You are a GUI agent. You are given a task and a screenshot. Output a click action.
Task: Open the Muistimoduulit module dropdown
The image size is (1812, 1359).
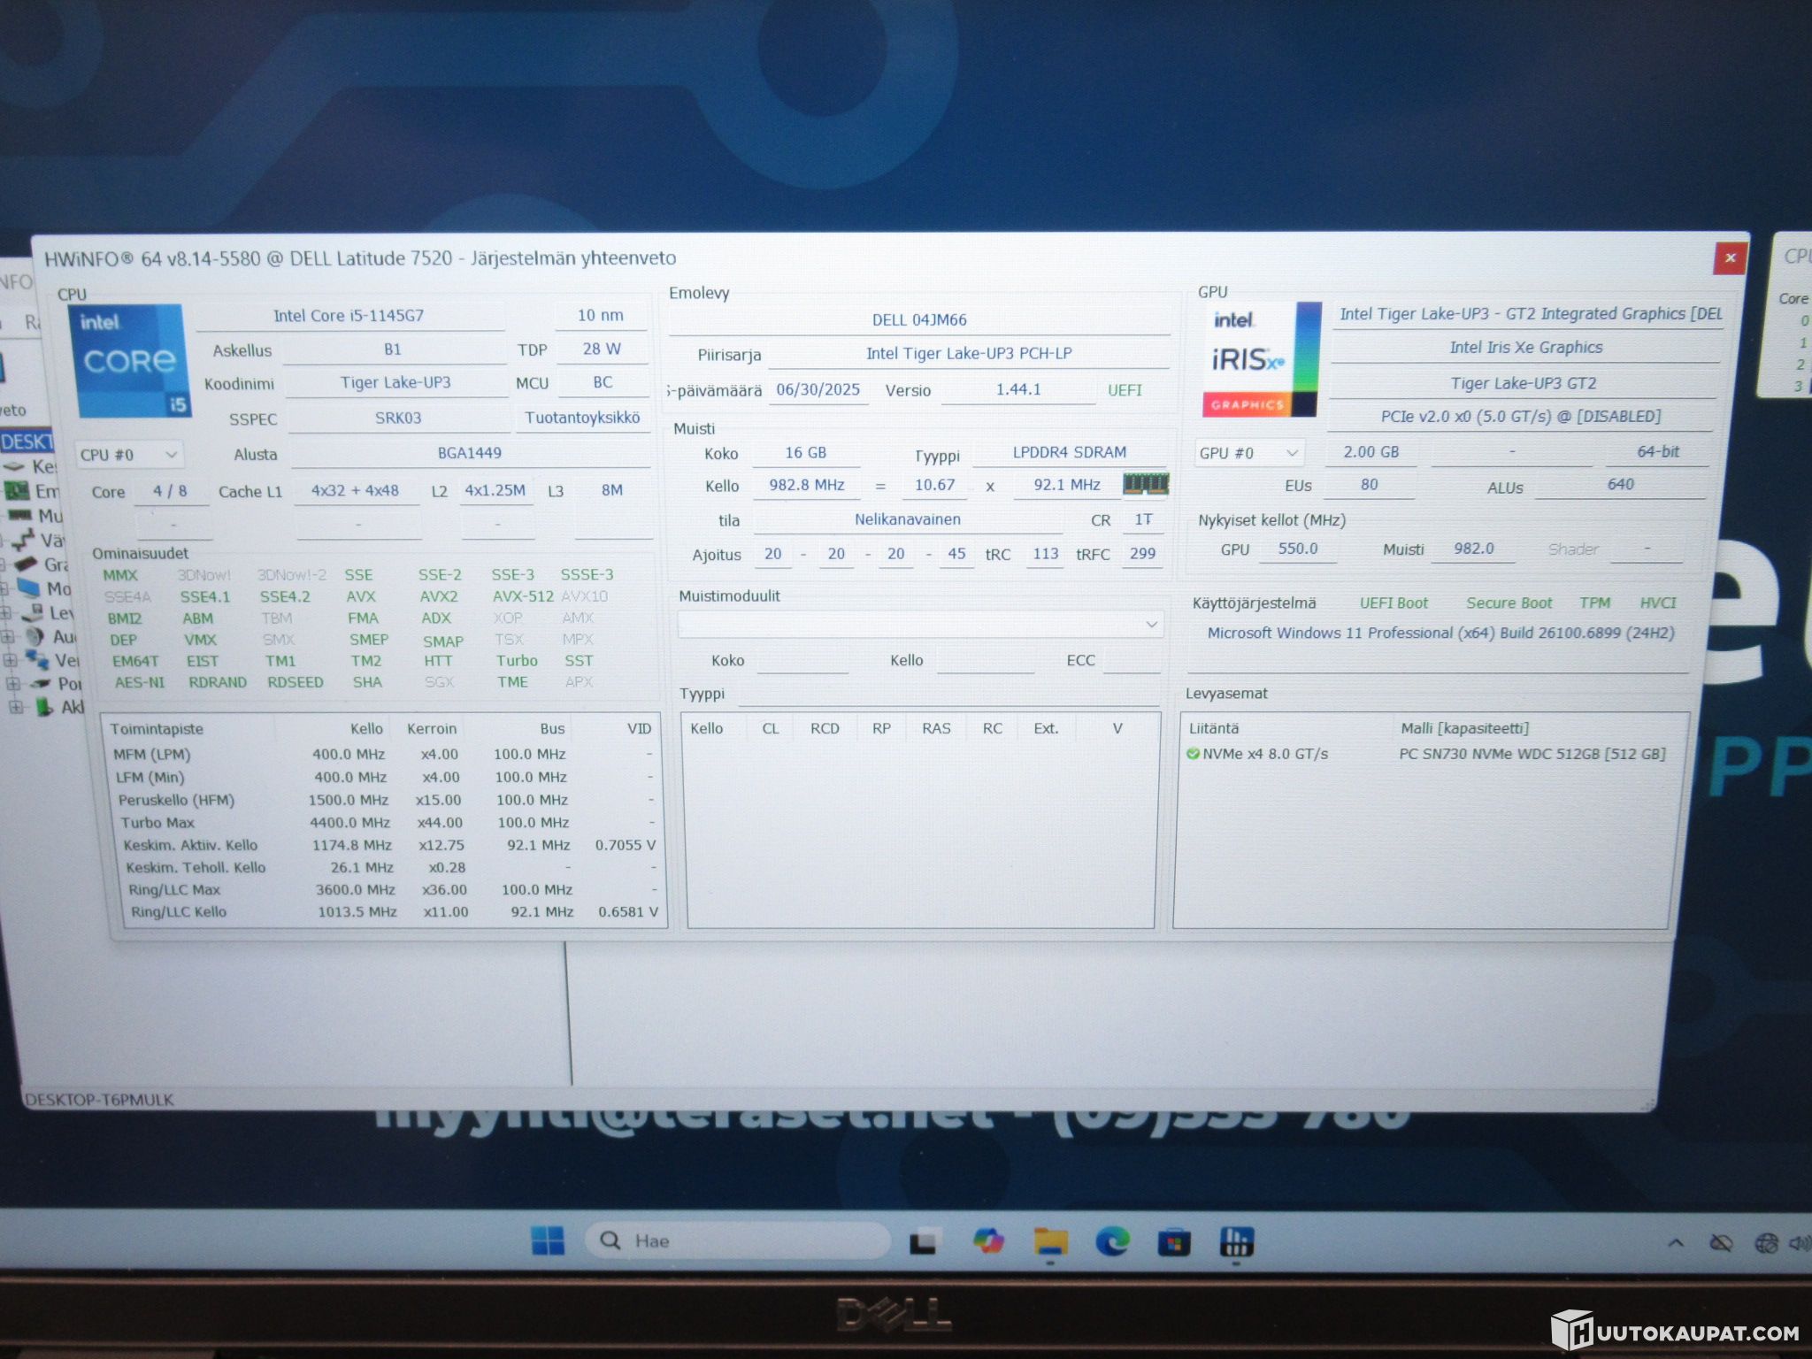point(920,624)
